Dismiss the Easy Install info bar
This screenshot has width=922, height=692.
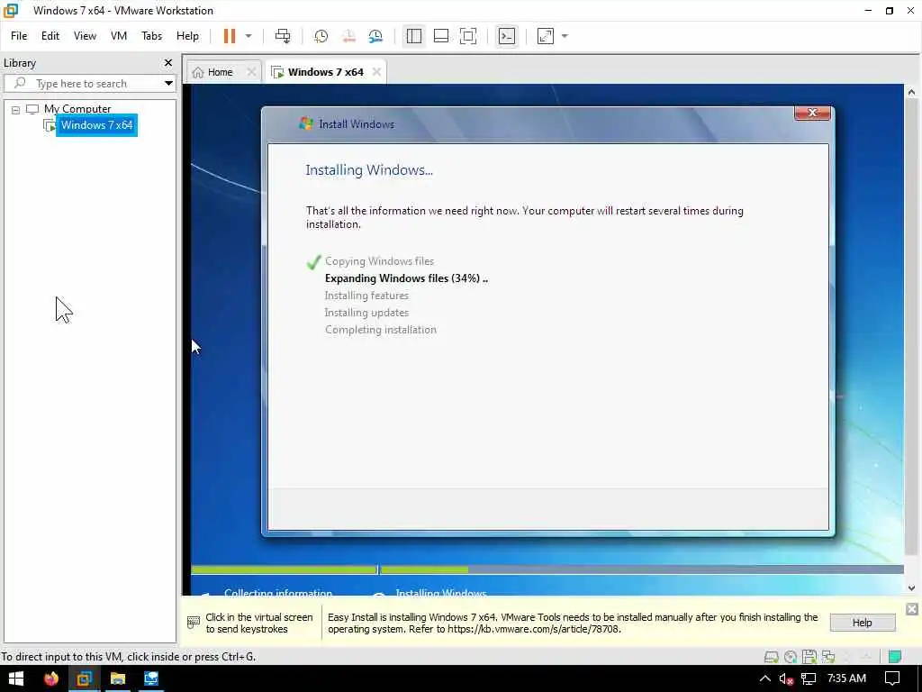click(911, 609)
